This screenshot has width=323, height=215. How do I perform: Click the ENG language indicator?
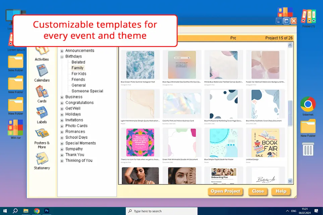(x=294, y=211)
